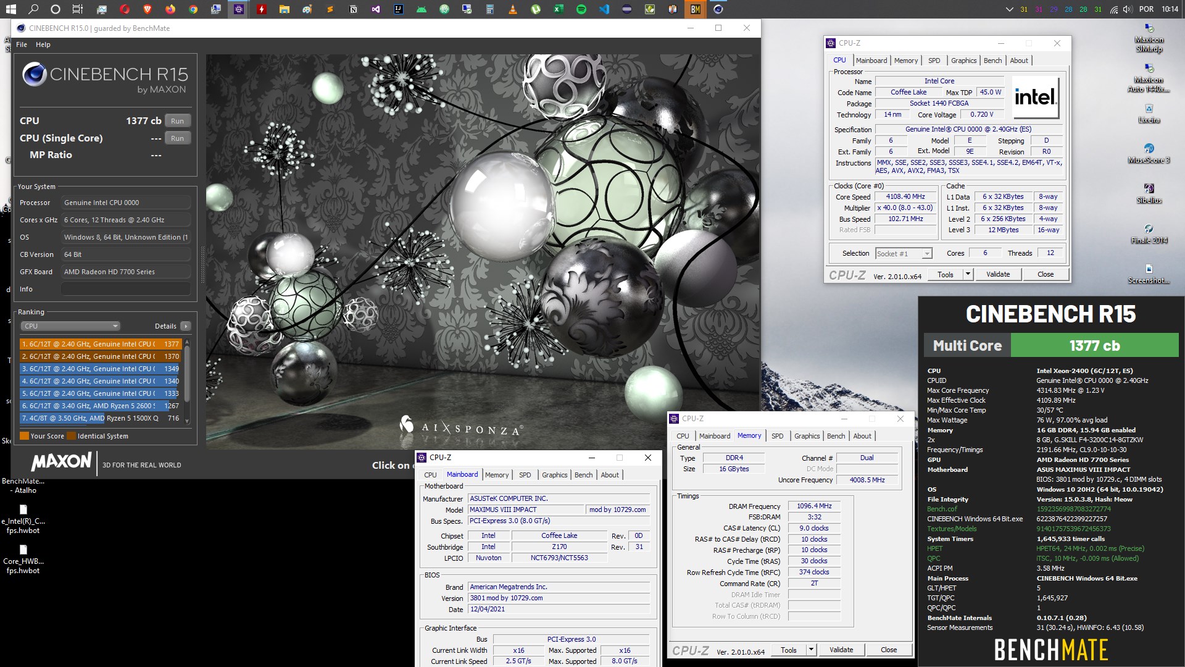Image resolution: width=1185 pixels, height=667 pixels.
Task: Open Task View from taskbar
Action: pyautogui.click(x=78, y=9)
